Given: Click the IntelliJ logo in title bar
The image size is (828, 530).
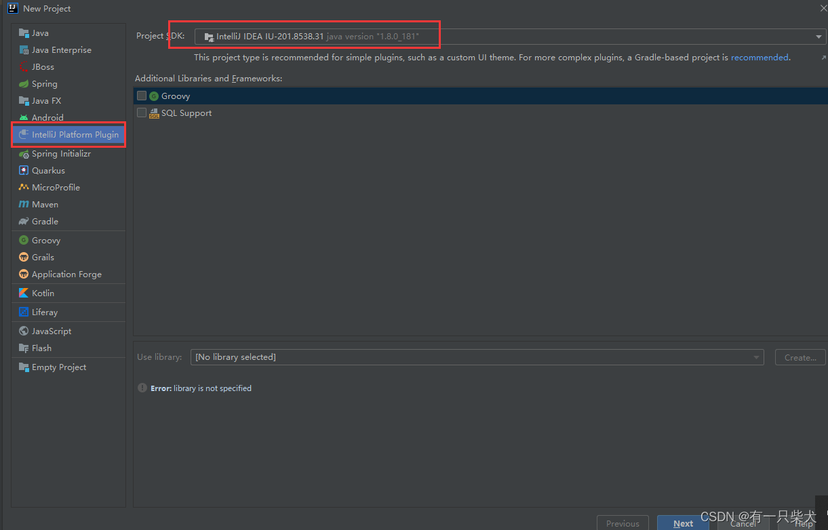Looking at the screenshot, I should 12,8.
